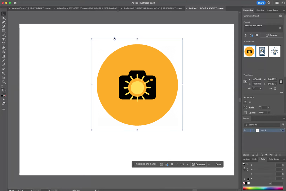286x191 pixels.
Task: Click Generate in Properties panel
Action: (271, 35)
